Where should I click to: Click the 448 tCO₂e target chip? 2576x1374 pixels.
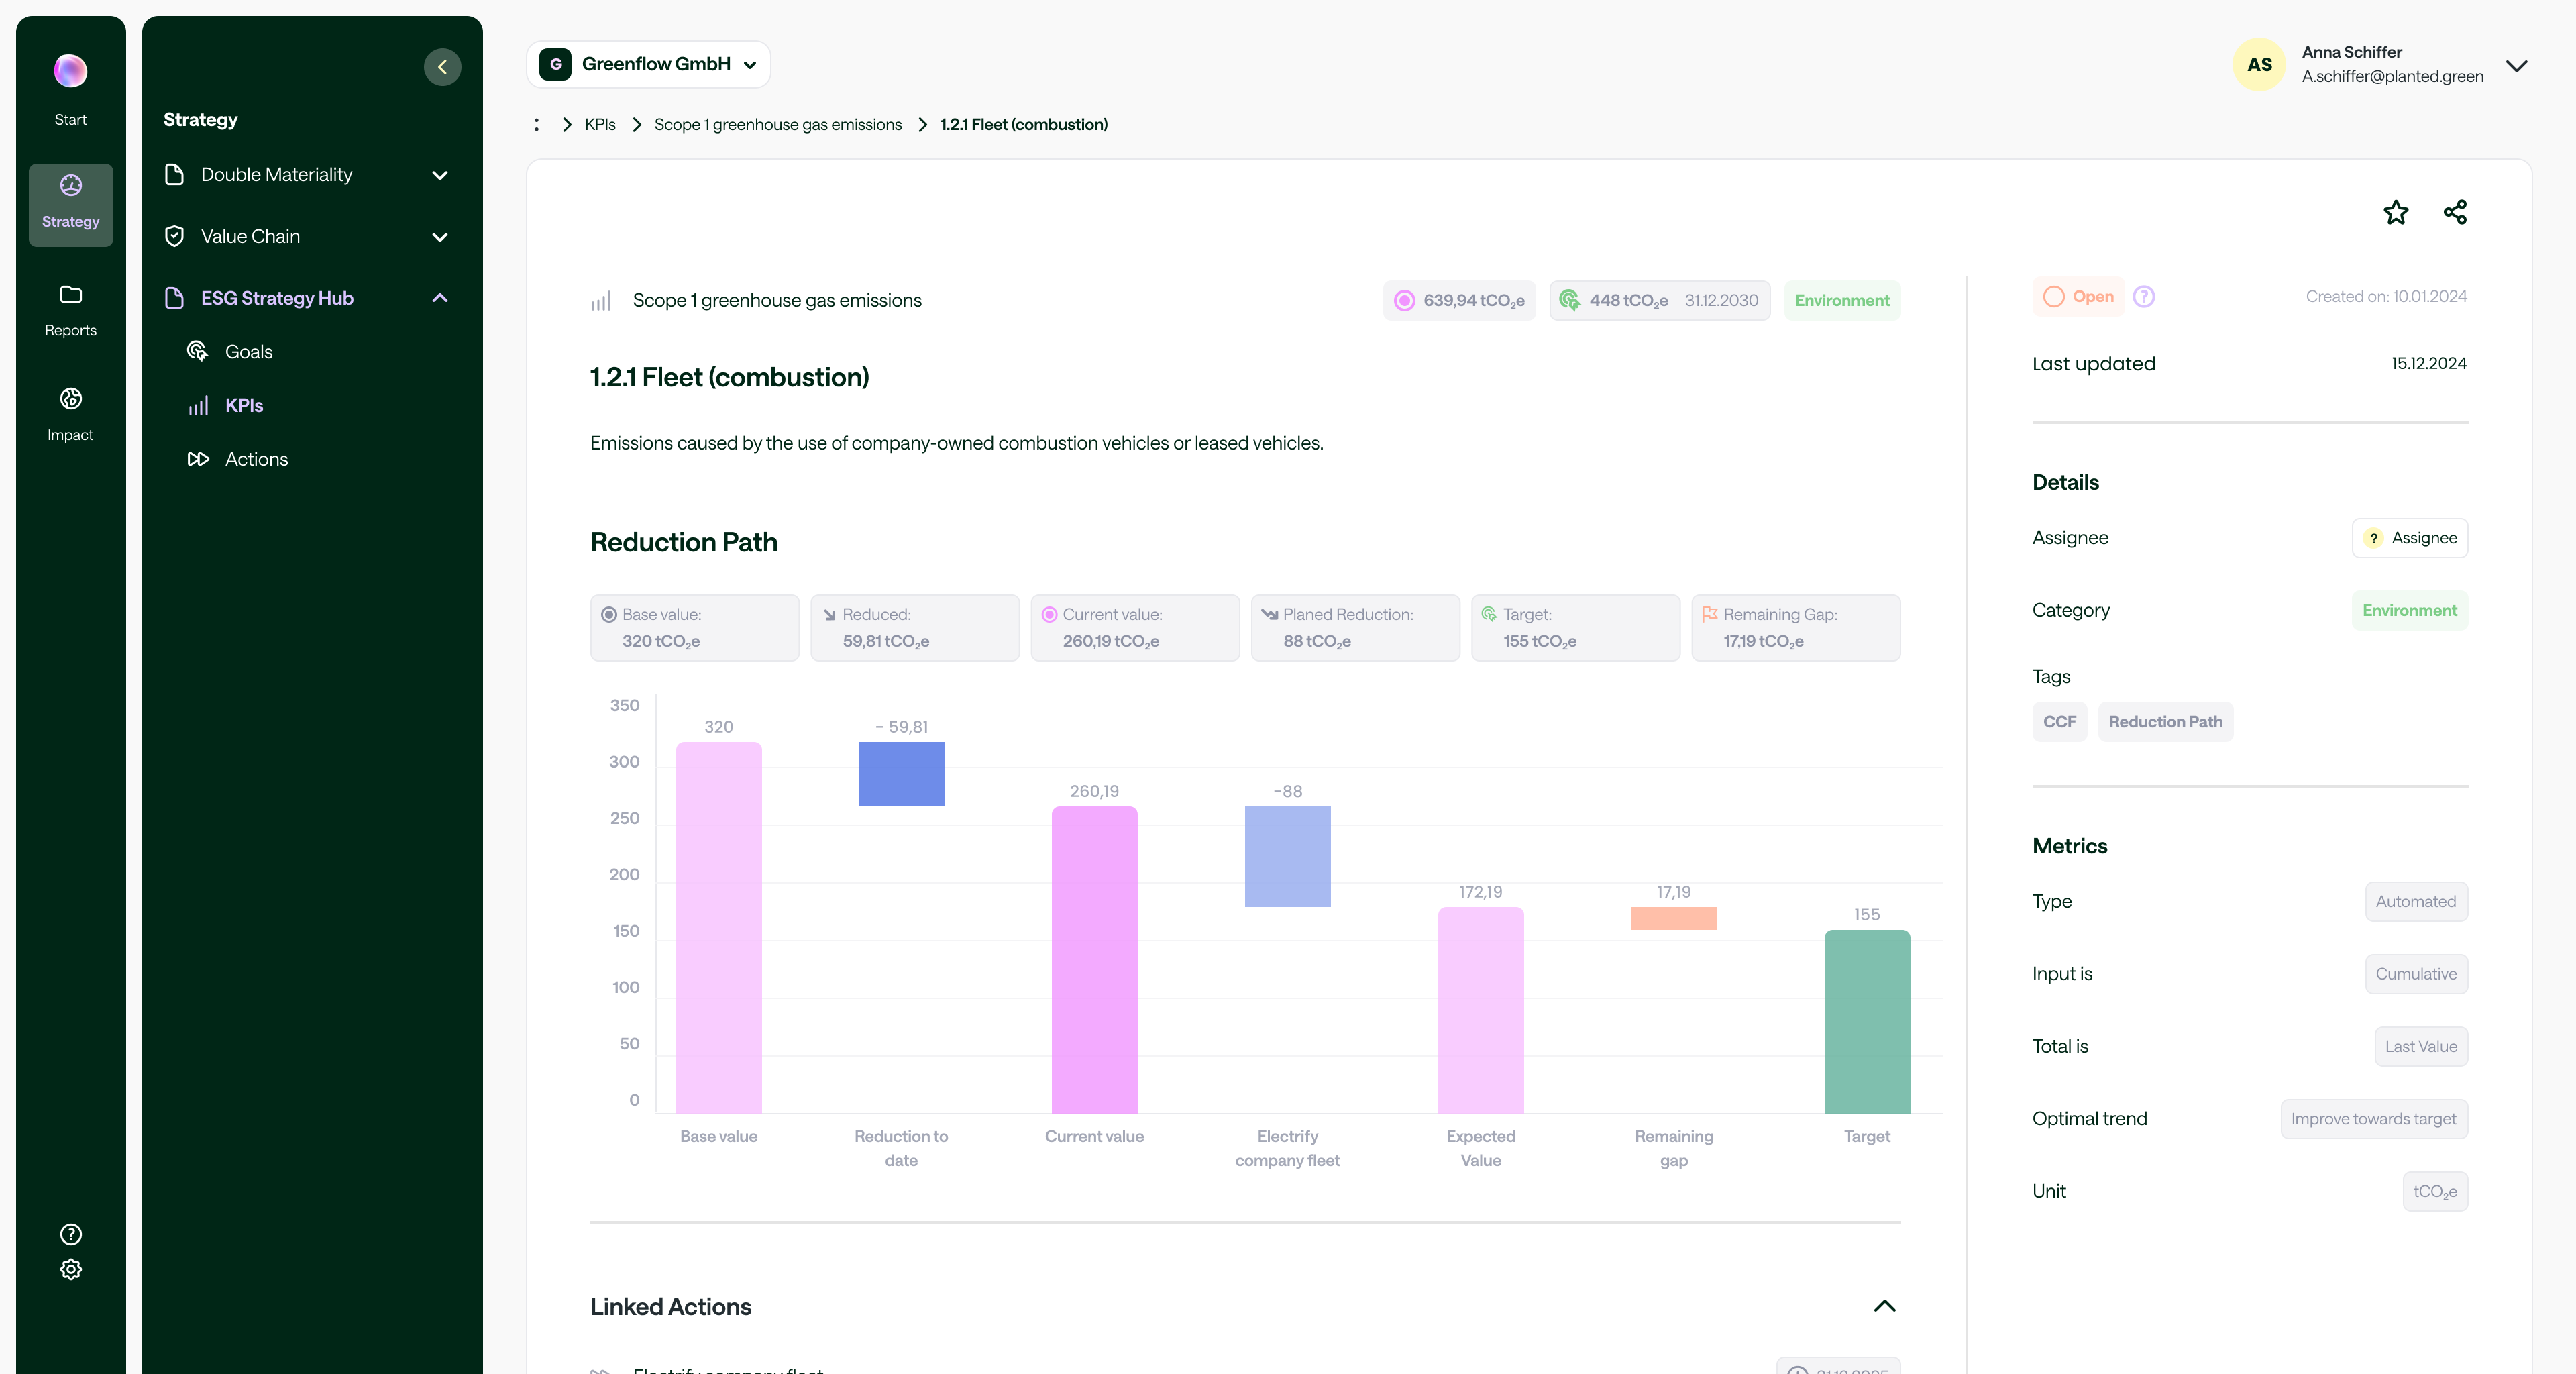[x=1660, y=301]
